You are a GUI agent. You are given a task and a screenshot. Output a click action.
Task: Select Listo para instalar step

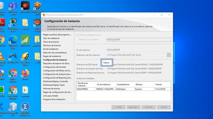click(51, 96)
